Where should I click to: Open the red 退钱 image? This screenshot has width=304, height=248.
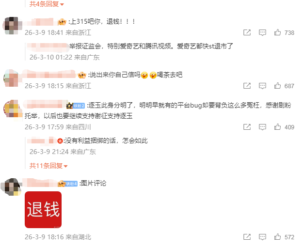click(43, 210)
